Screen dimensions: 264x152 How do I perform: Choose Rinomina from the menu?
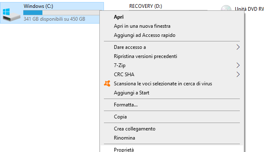[x=172, y=138]
